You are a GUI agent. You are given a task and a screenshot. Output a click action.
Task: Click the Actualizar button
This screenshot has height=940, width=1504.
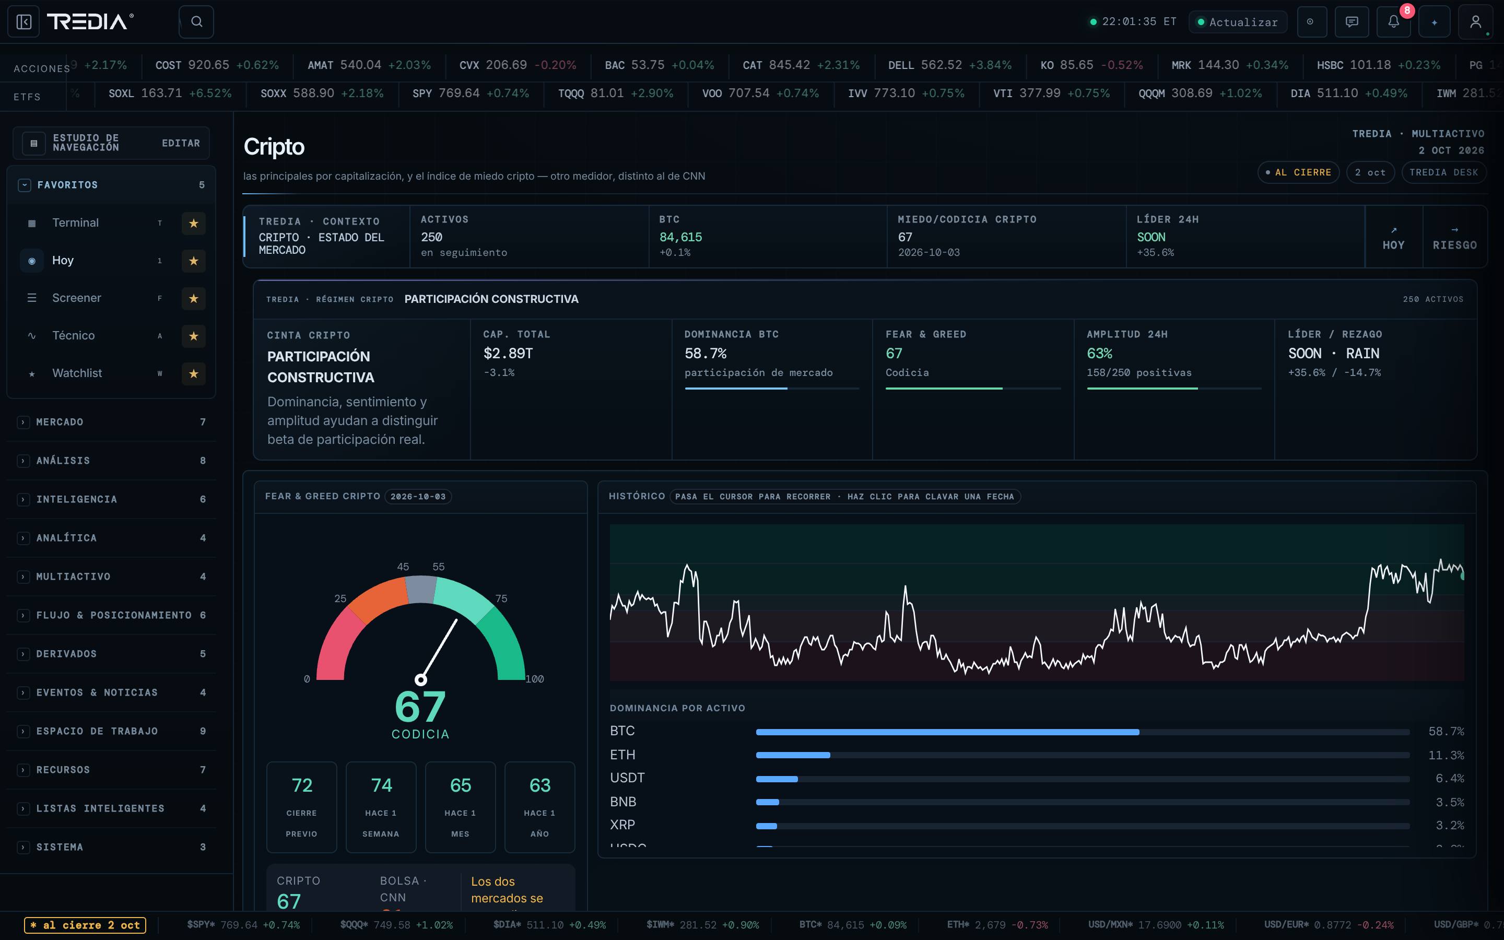pos(1237,22)
